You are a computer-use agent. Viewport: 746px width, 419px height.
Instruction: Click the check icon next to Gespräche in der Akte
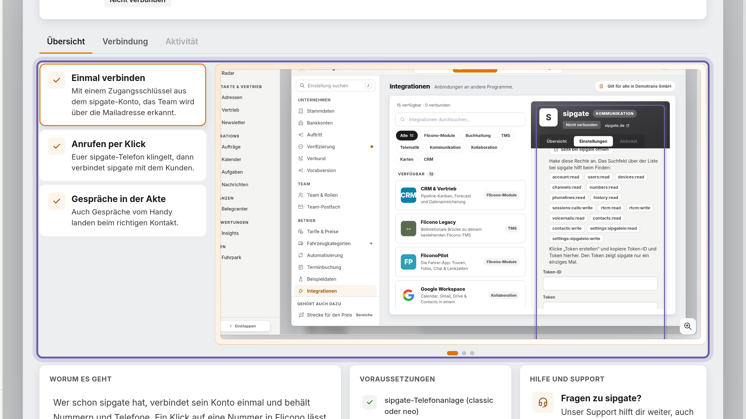[x=57, y=201]
